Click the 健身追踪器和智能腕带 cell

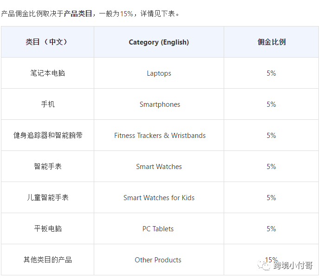(x=48, y=135)
